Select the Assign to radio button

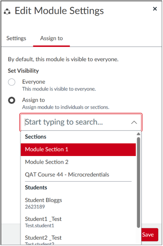12,101
